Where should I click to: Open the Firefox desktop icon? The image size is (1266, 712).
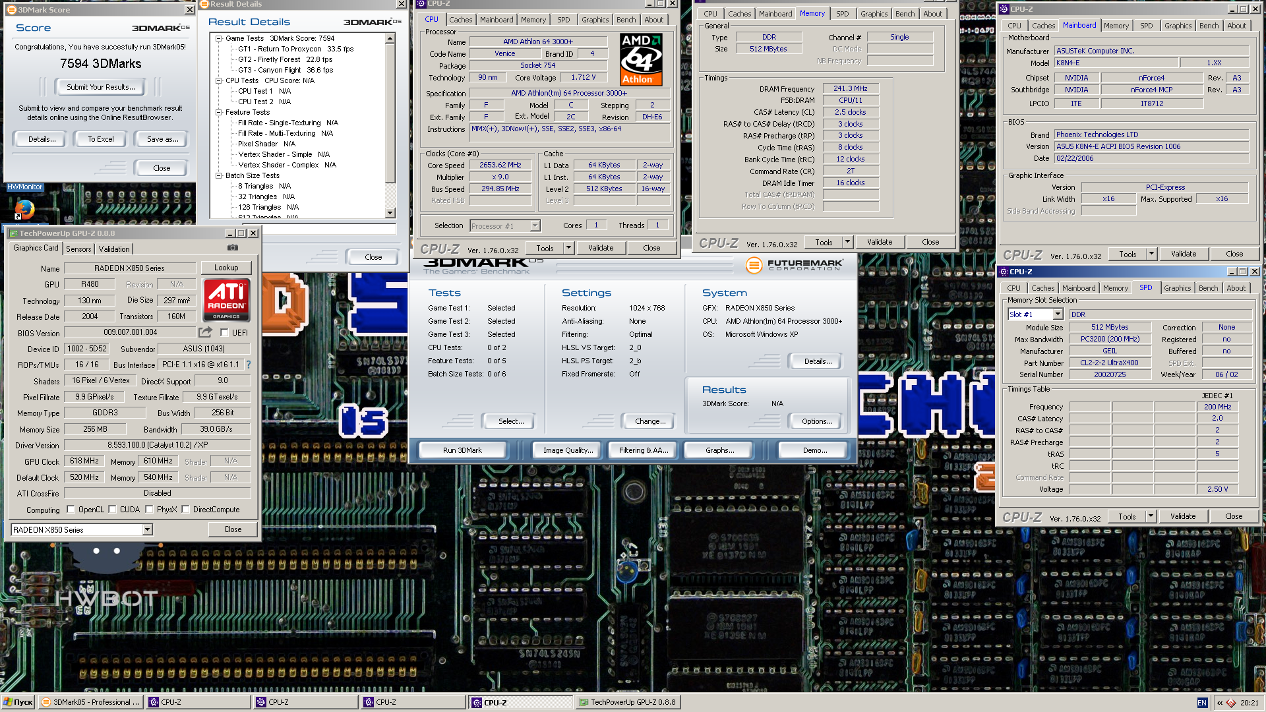24,210
